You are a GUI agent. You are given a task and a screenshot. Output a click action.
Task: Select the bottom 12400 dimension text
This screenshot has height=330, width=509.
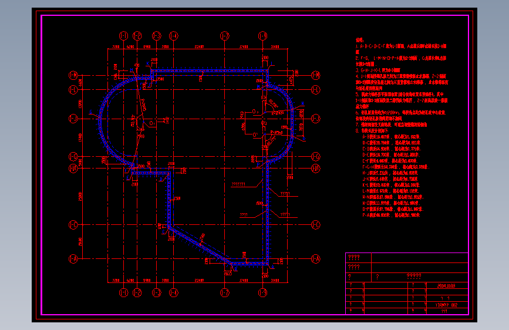tap(244, 280)
